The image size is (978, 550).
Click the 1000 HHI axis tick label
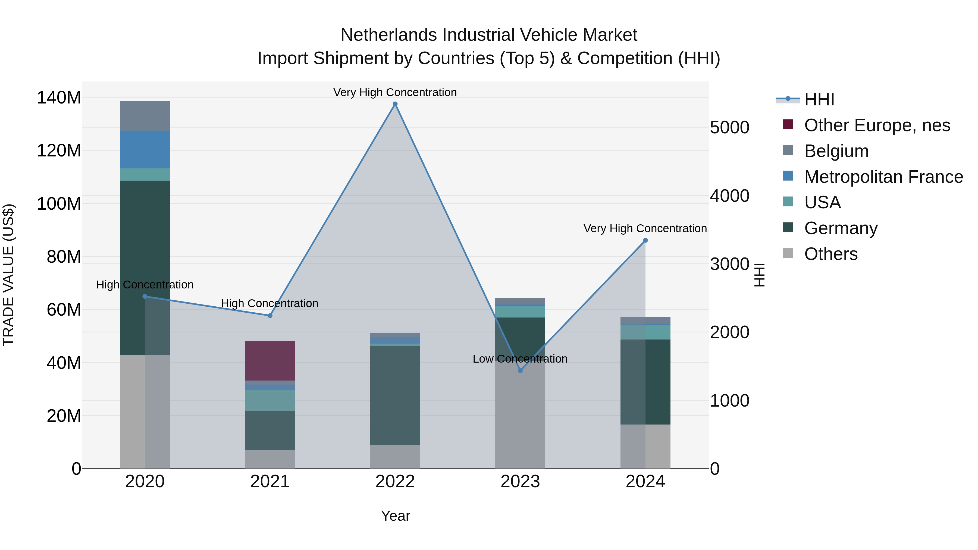point(730,400)
